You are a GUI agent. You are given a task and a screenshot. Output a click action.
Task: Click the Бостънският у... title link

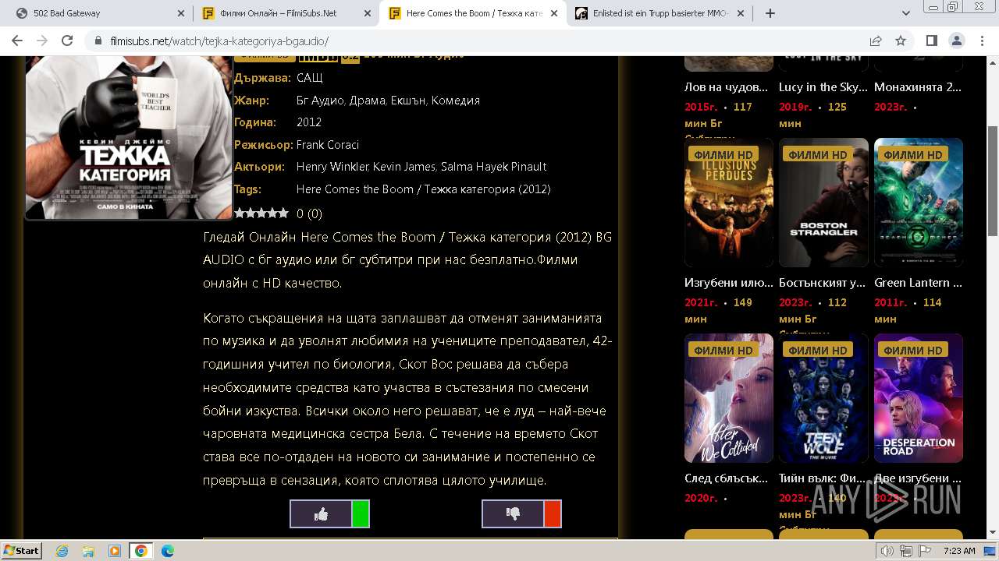click(x=822, y=283)
